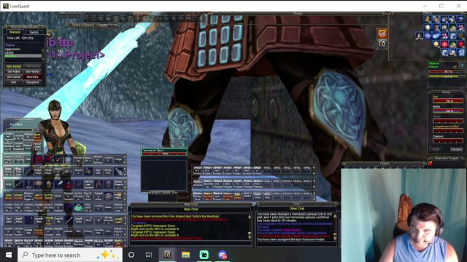Toggle the Auto Assist button
467x262 pixels.
tap(13, 66)
